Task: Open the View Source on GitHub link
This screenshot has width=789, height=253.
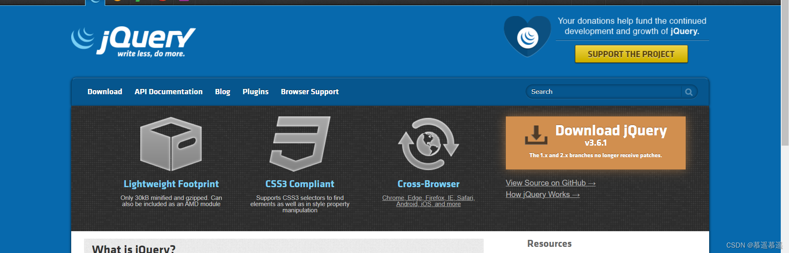Action: [x=550, y=183]
